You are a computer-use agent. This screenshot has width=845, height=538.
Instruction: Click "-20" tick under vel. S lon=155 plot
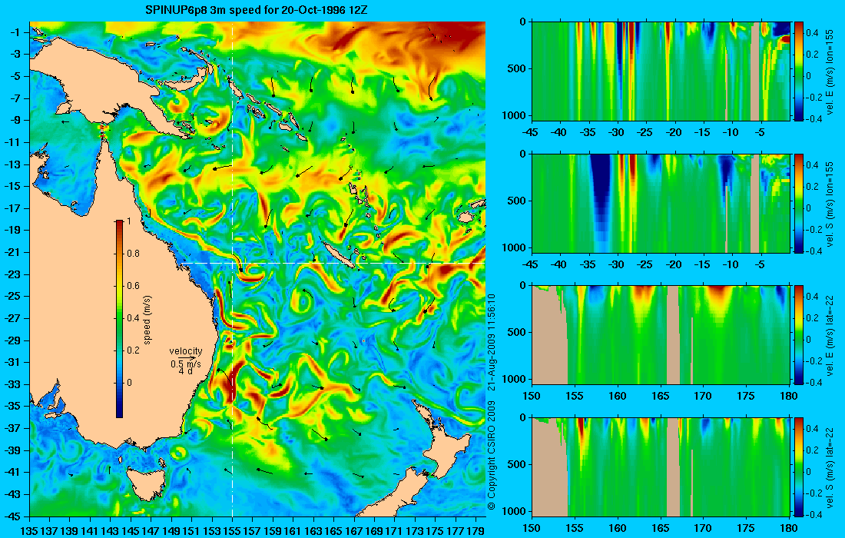tap(674, 265)
